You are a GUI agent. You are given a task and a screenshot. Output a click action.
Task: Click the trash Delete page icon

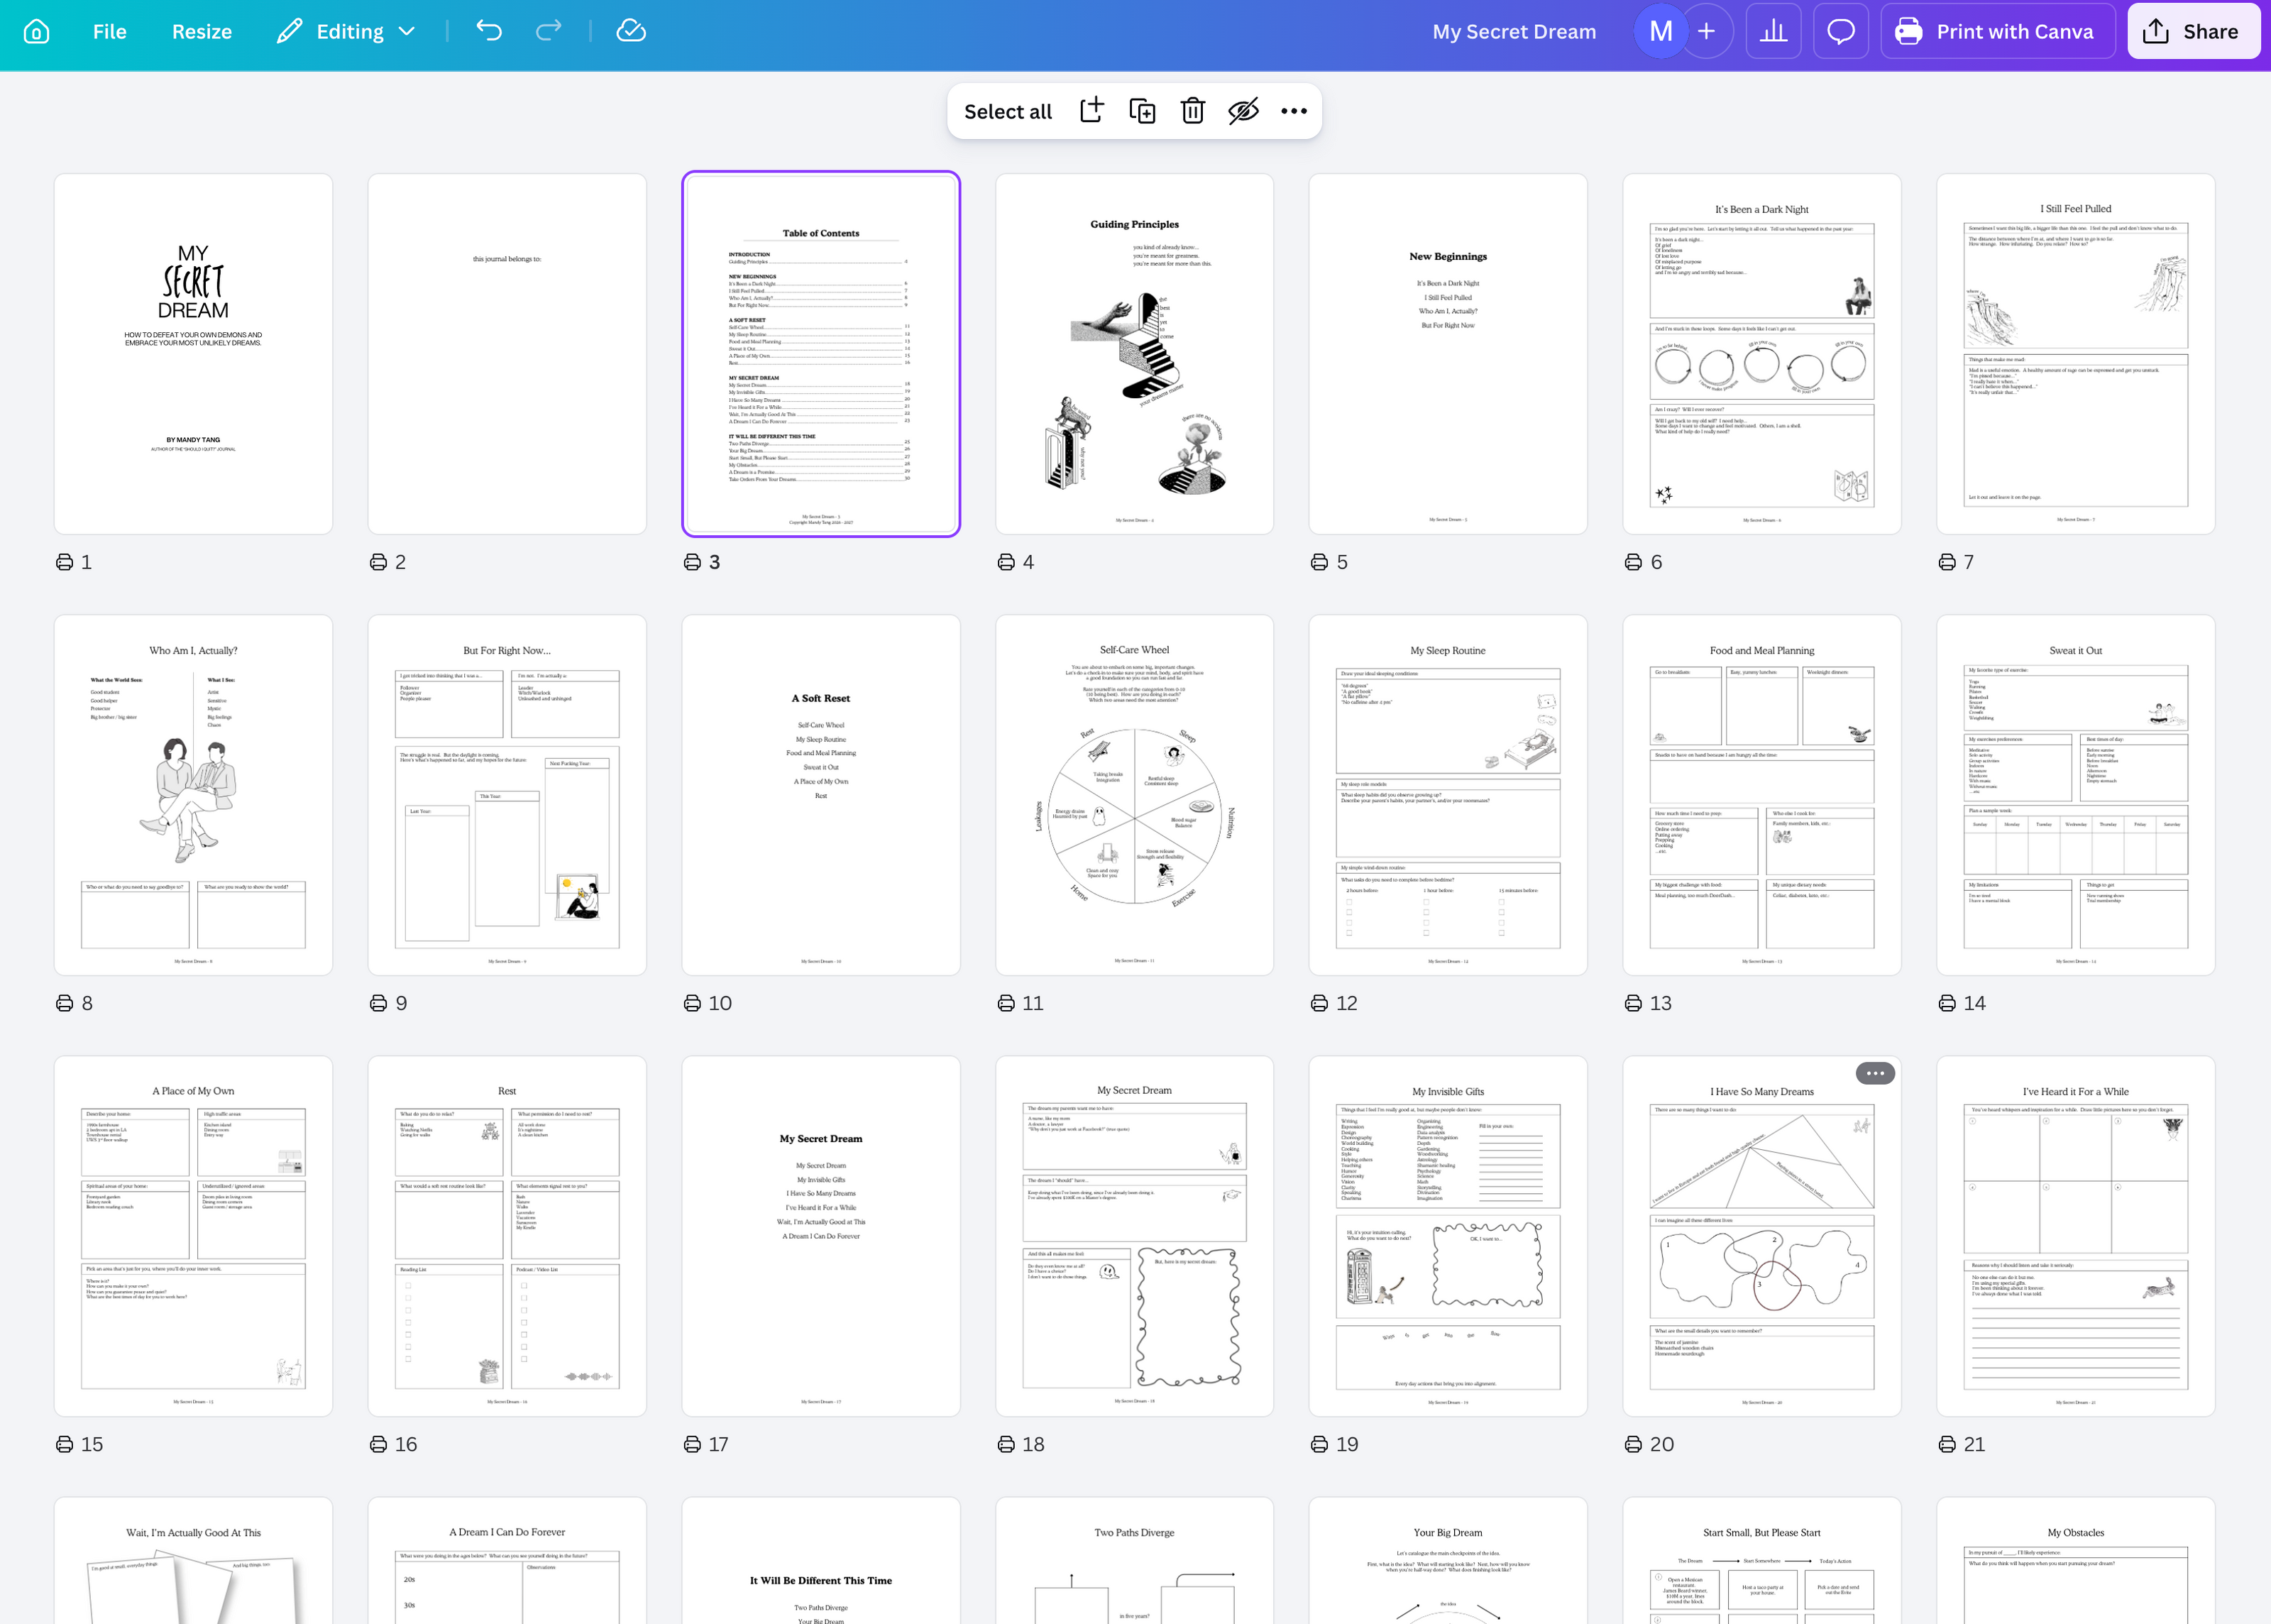1192,111
